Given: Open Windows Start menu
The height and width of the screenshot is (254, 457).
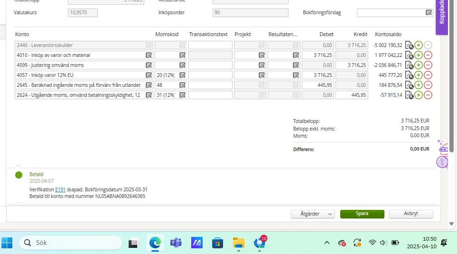Looking at the screenshot, I should pos(7,243).
